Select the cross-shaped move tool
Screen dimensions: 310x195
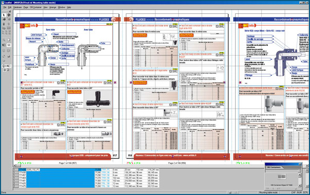click(9, 15)
